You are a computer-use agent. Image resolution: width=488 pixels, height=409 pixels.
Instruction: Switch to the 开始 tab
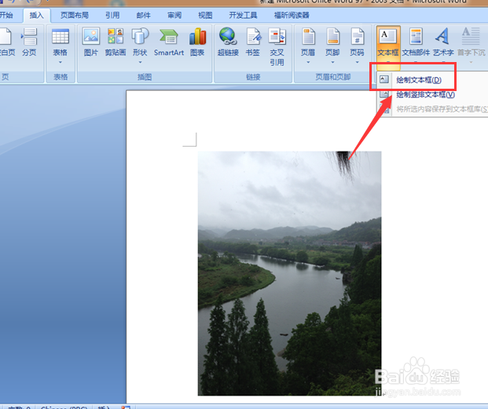tap(6, 15)
